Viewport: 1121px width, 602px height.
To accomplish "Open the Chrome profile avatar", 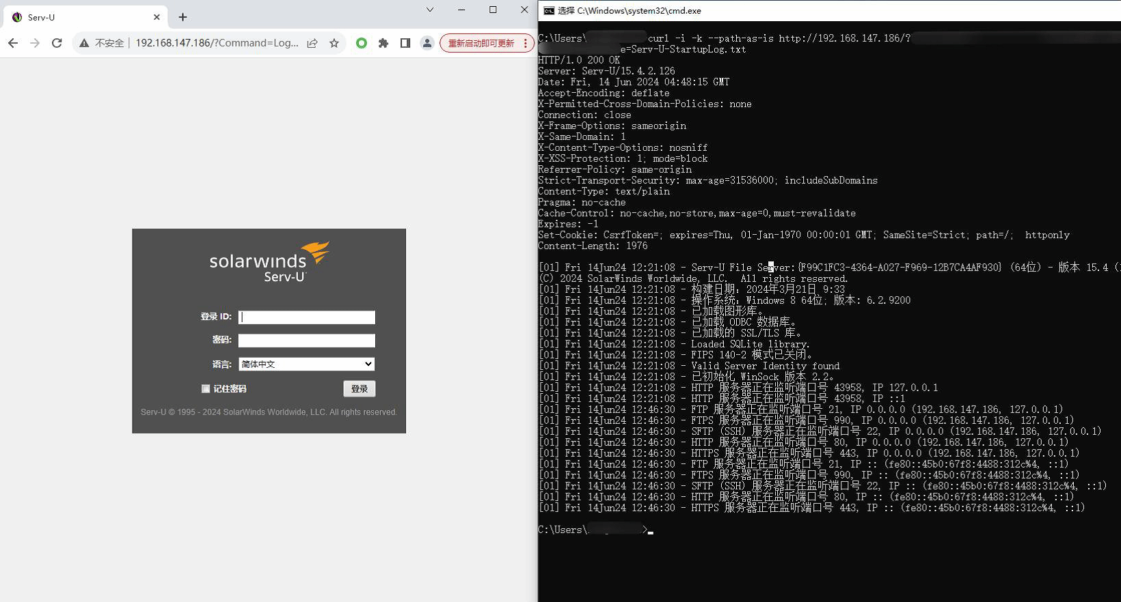I will point(427,43).
